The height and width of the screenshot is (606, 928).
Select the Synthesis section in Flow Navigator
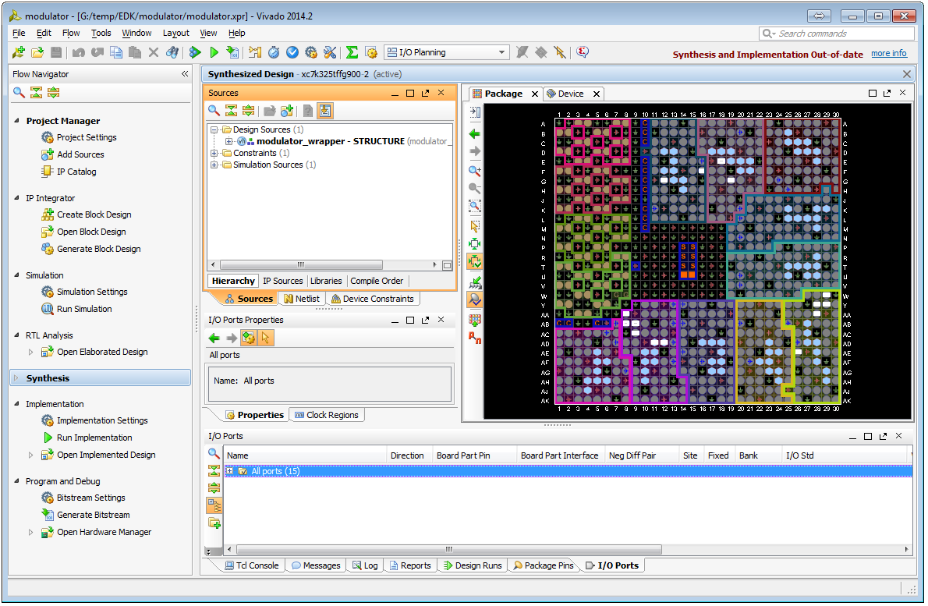100,378
